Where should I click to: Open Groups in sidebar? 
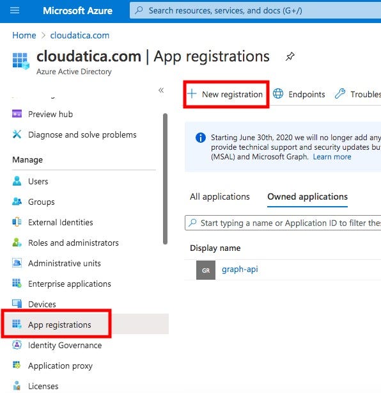pyautogui.click(x=42, y=202)
